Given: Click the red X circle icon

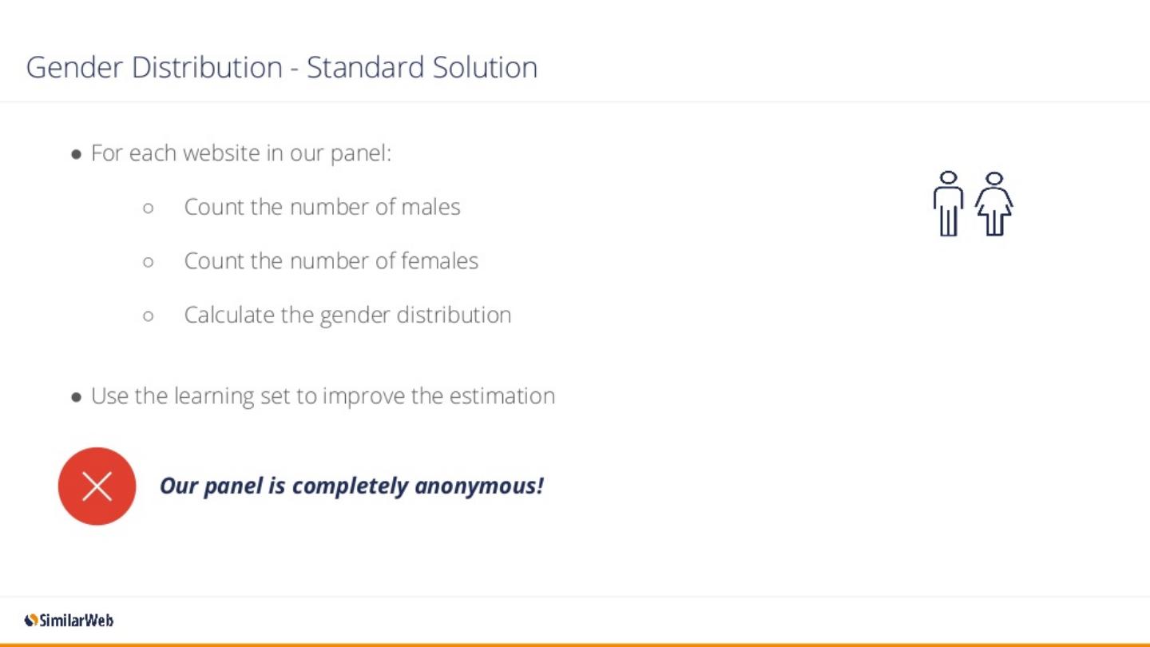Looking at the screenshot, I should [97, 486].
